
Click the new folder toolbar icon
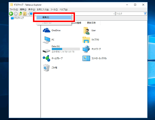pos(25,14)
